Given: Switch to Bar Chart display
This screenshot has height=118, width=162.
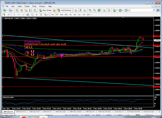Looking at the screenshot, I should point(76,10).
